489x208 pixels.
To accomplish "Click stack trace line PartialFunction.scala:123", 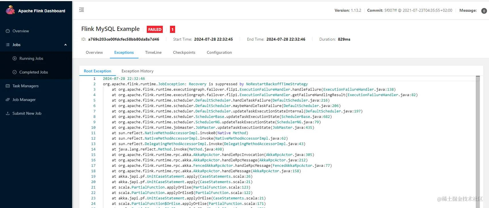I will (x=181, y=187).
